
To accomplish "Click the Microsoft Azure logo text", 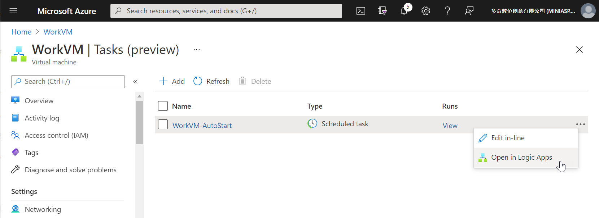I will coord(67,11).
